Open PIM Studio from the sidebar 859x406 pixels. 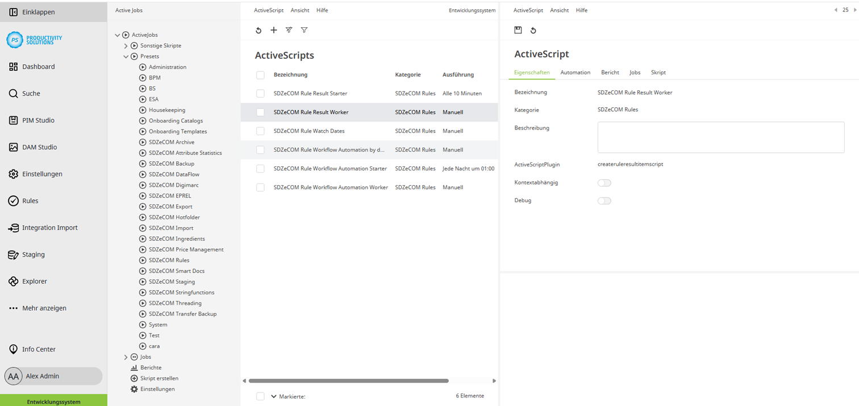[x=38, y=120]
